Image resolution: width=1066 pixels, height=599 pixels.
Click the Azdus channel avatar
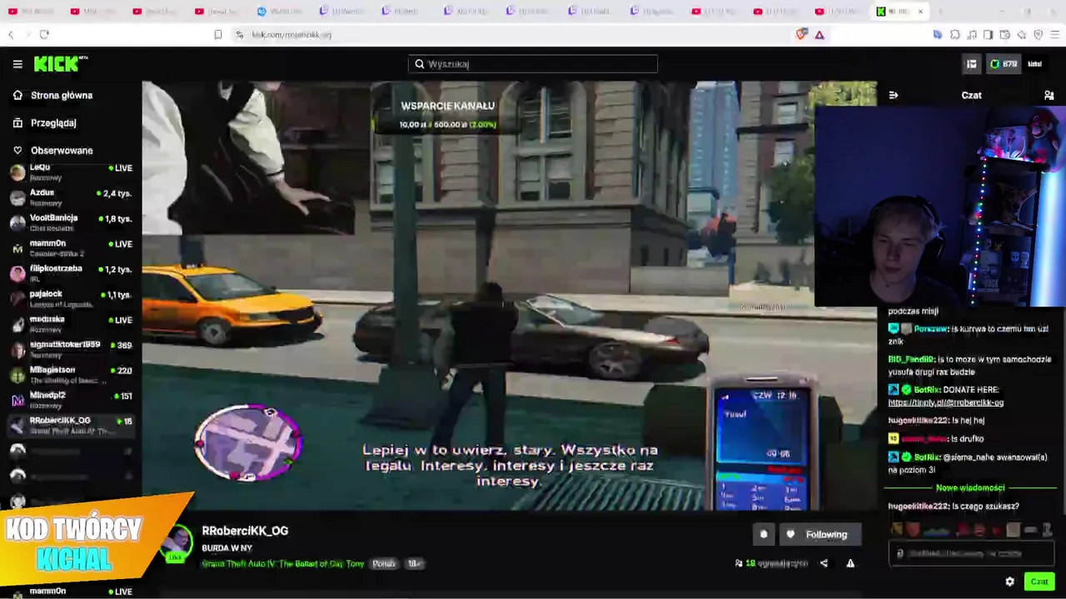[x=17, y=198]
